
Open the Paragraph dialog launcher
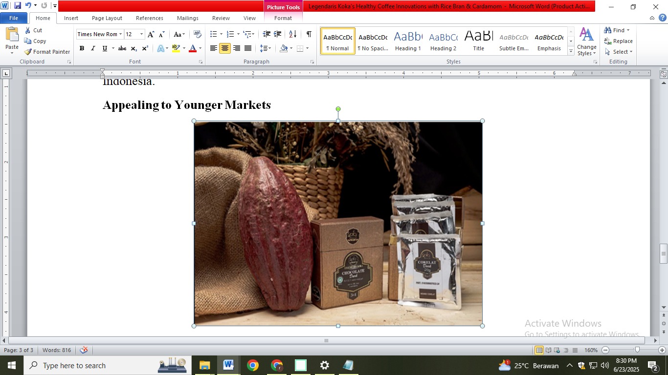[x=312, y=62]
